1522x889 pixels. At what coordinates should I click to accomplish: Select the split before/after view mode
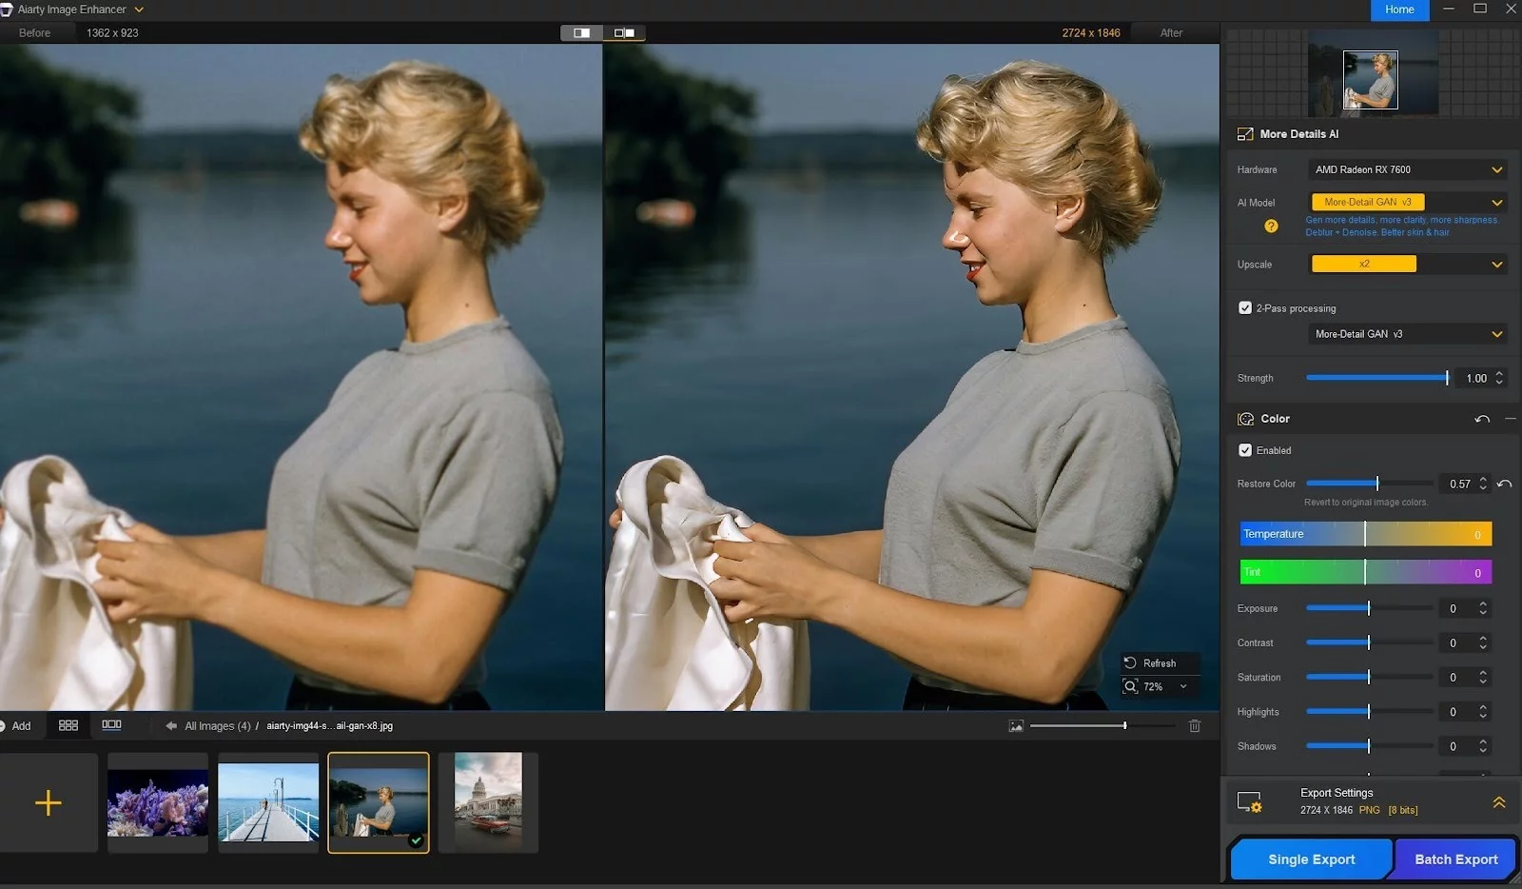(x=625, y=32)
